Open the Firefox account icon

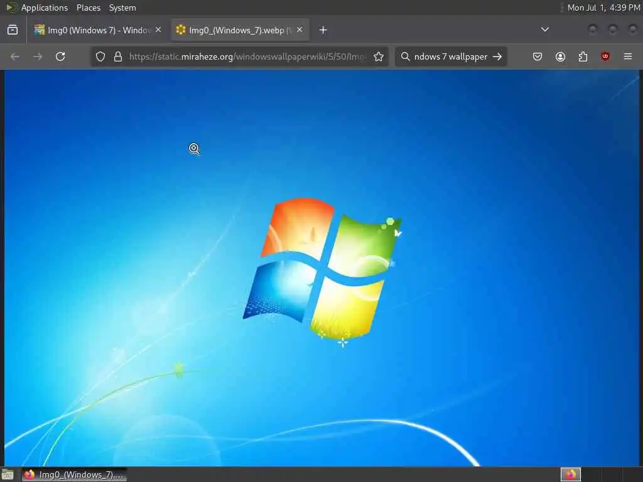(561, 56)
